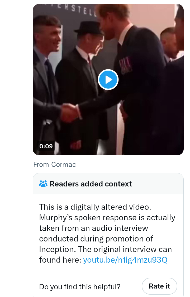Open the youtu.be/n1ig4mzu93Q link
This screenshot has height=297, width=190.
point(125,260)
